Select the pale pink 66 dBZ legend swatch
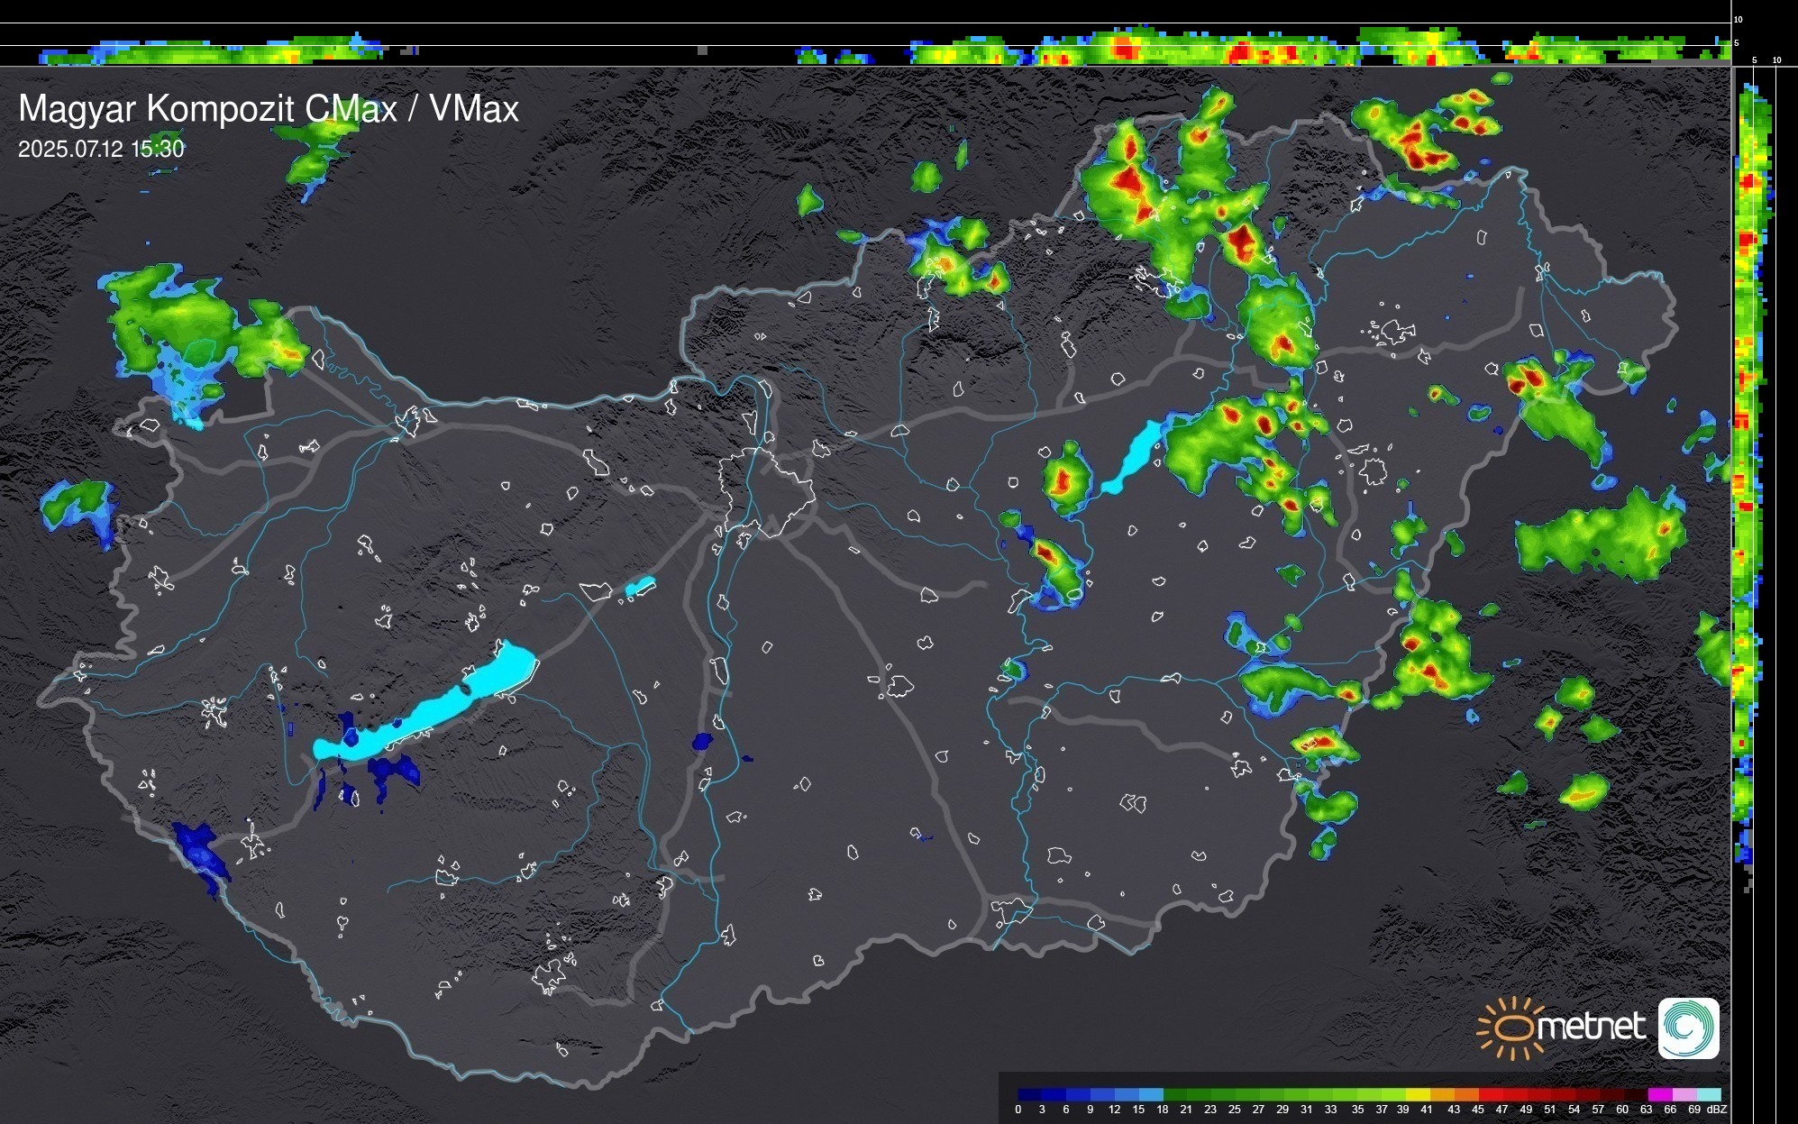 click(x=1683, y=1094)
